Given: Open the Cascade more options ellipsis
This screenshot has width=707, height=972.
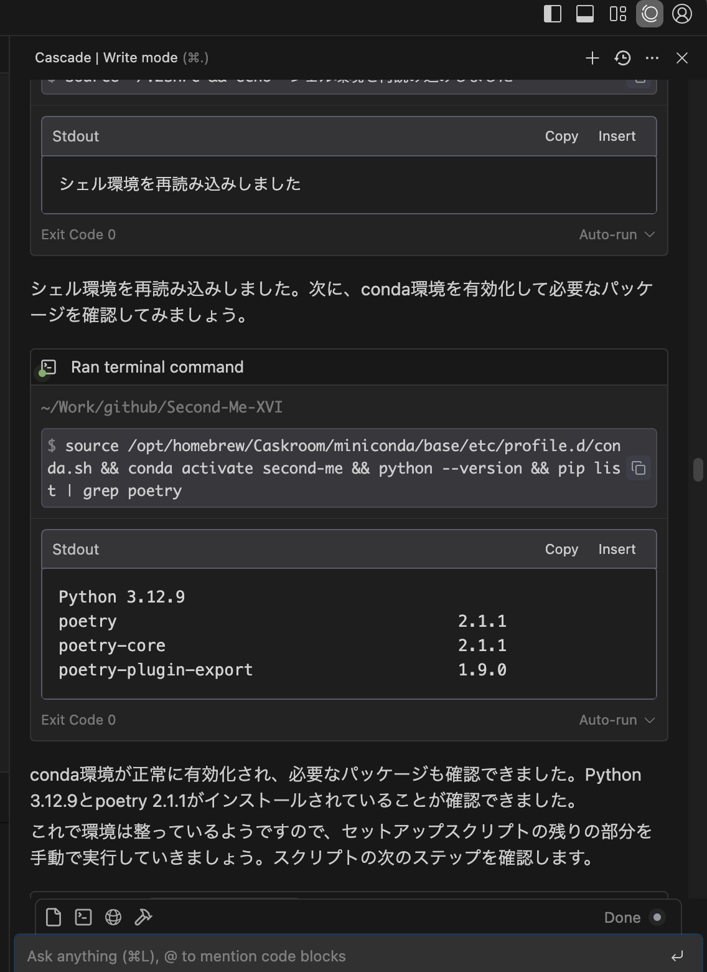Looking at the screenshot, I should tap(652, 58).
